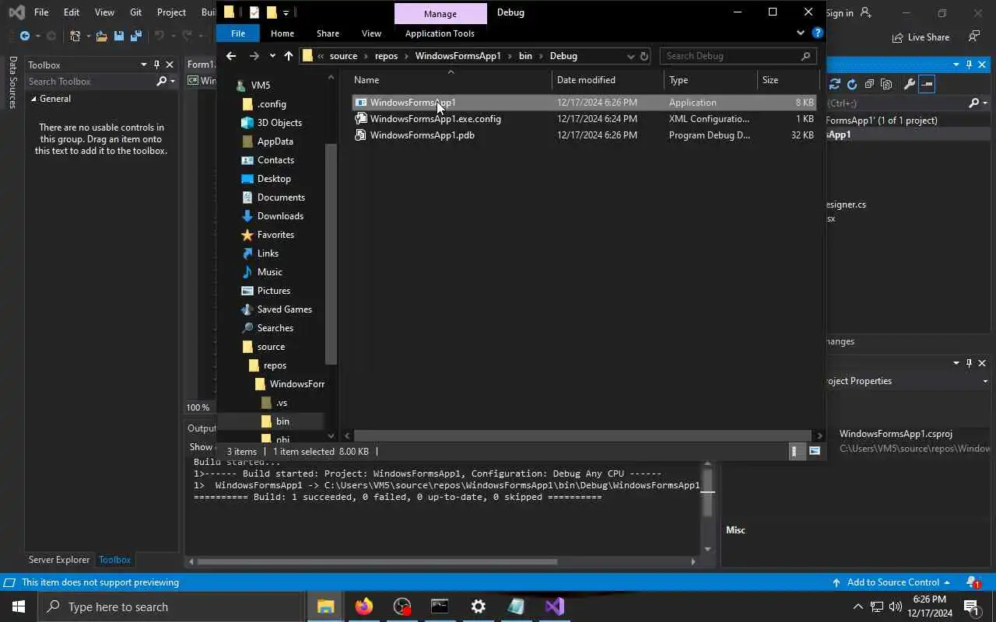
Task: Open Explorer help question mark icon
Action: coord(818,33)
